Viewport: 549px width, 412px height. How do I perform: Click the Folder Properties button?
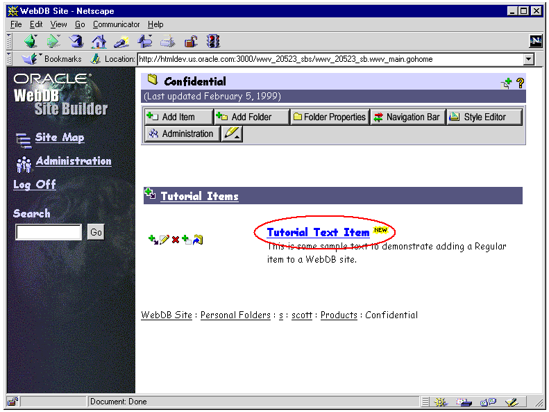click(329, 117)
